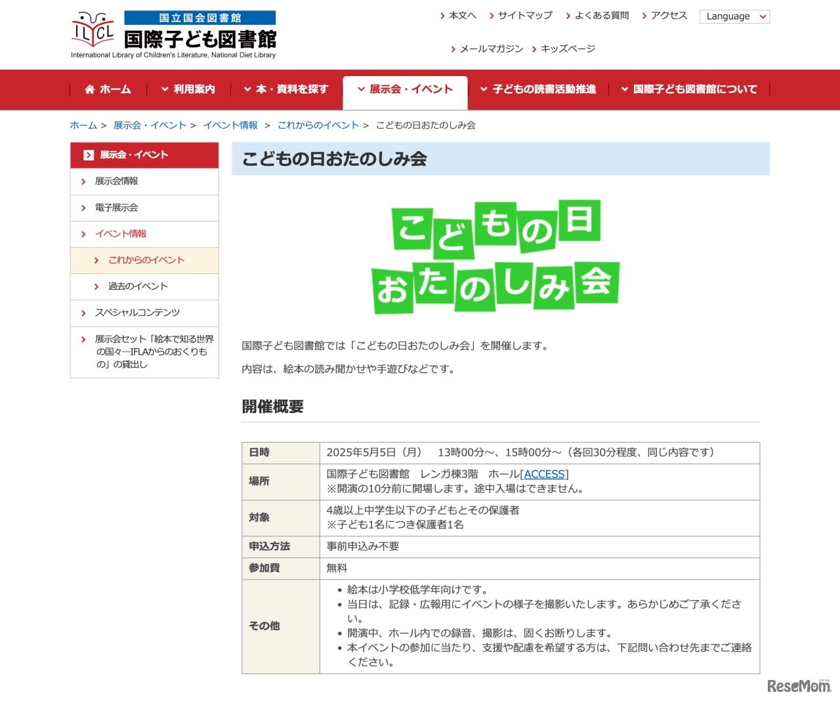Select これからのイベント in the sidebar

tap(144, 260)
